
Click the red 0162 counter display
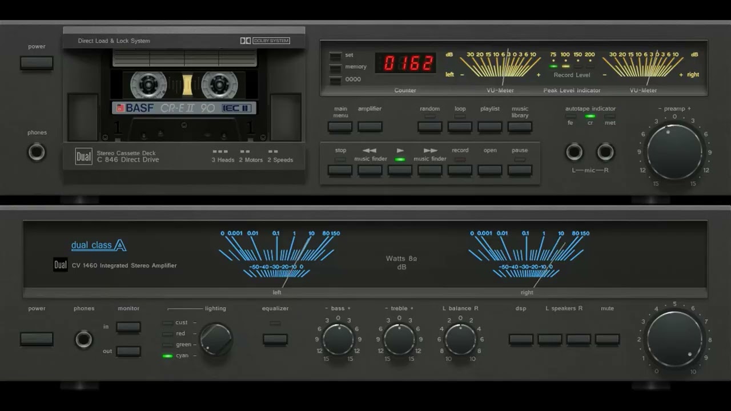click(x=405, y=63)
